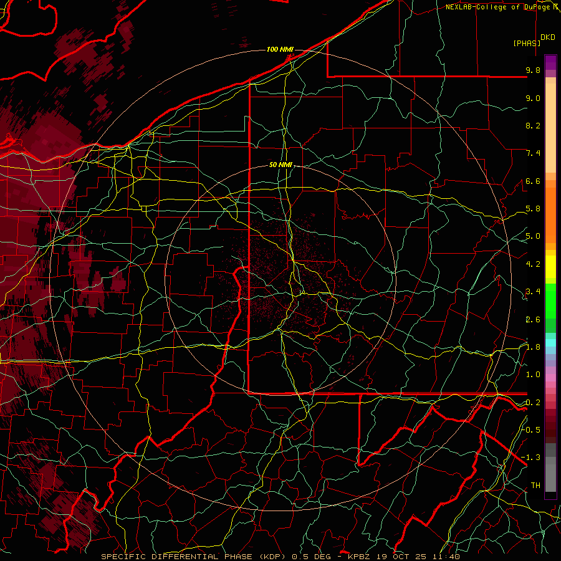Click the 7.4 value on the color scale
Image resolution: width=561 pixels, height=561 pixels.
533,153
